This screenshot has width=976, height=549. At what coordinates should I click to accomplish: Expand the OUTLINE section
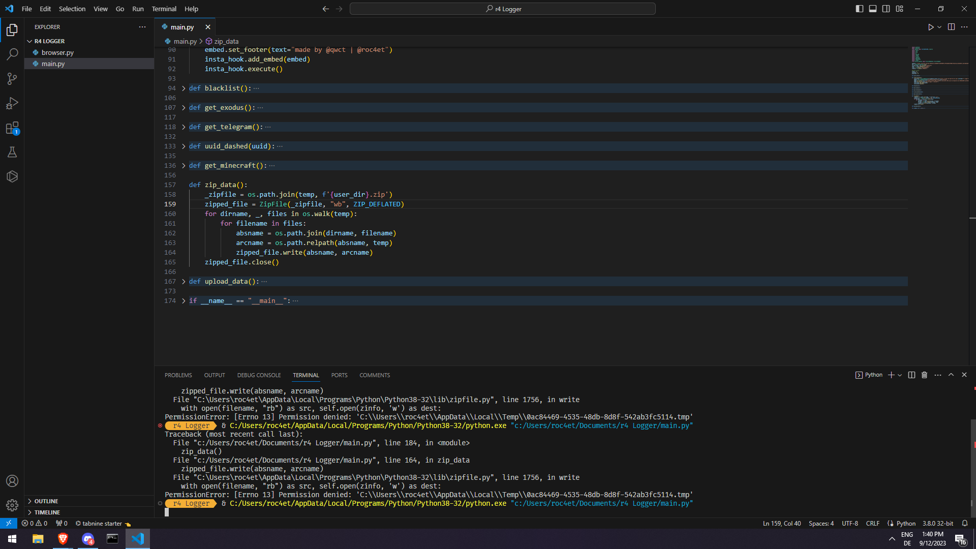46,501
